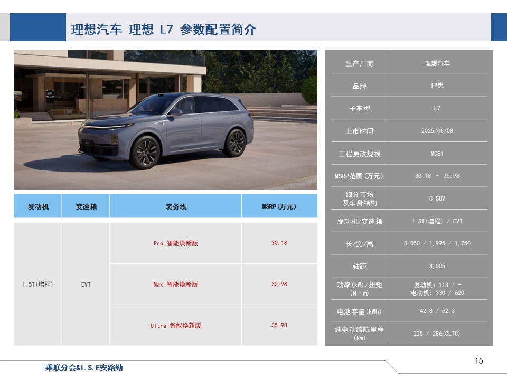Select the price value 30.18 in left table
Viewport: 507px width, 380px height.
pyautogui.click(x=279, y=243)
